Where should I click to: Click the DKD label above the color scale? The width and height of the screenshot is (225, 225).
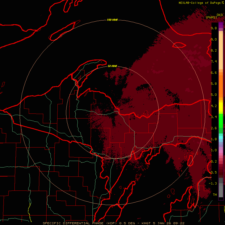point(220,15)
